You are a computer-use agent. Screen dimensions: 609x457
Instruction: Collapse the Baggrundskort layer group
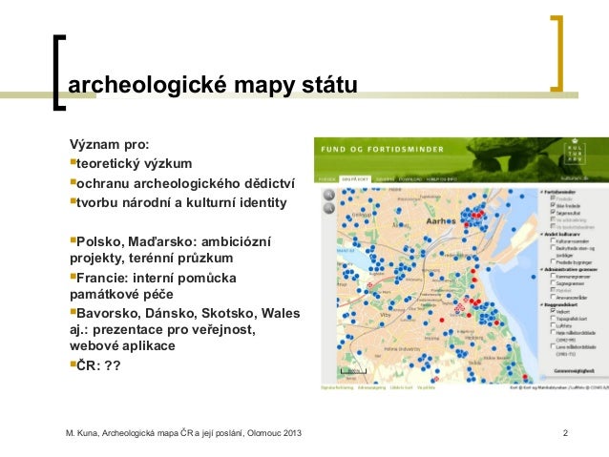542,304
